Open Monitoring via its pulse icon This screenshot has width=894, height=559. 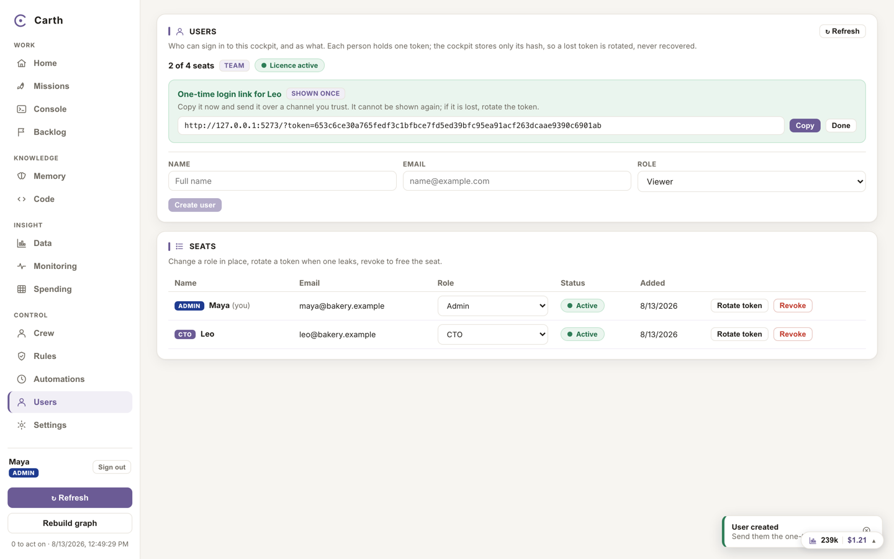tap(22, 266)
